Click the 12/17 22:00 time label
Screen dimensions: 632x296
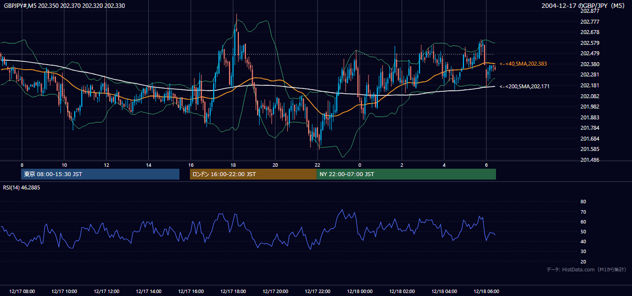pyautogui.click(x=317, y=291)
